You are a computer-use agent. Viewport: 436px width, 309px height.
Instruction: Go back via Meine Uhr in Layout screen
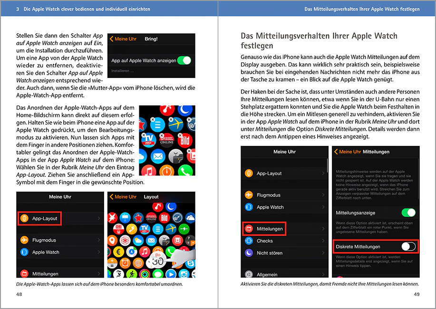tap(123, 197)
